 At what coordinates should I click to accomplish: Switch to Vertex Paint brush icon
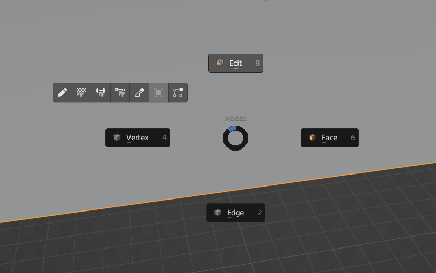click(120, 92)
